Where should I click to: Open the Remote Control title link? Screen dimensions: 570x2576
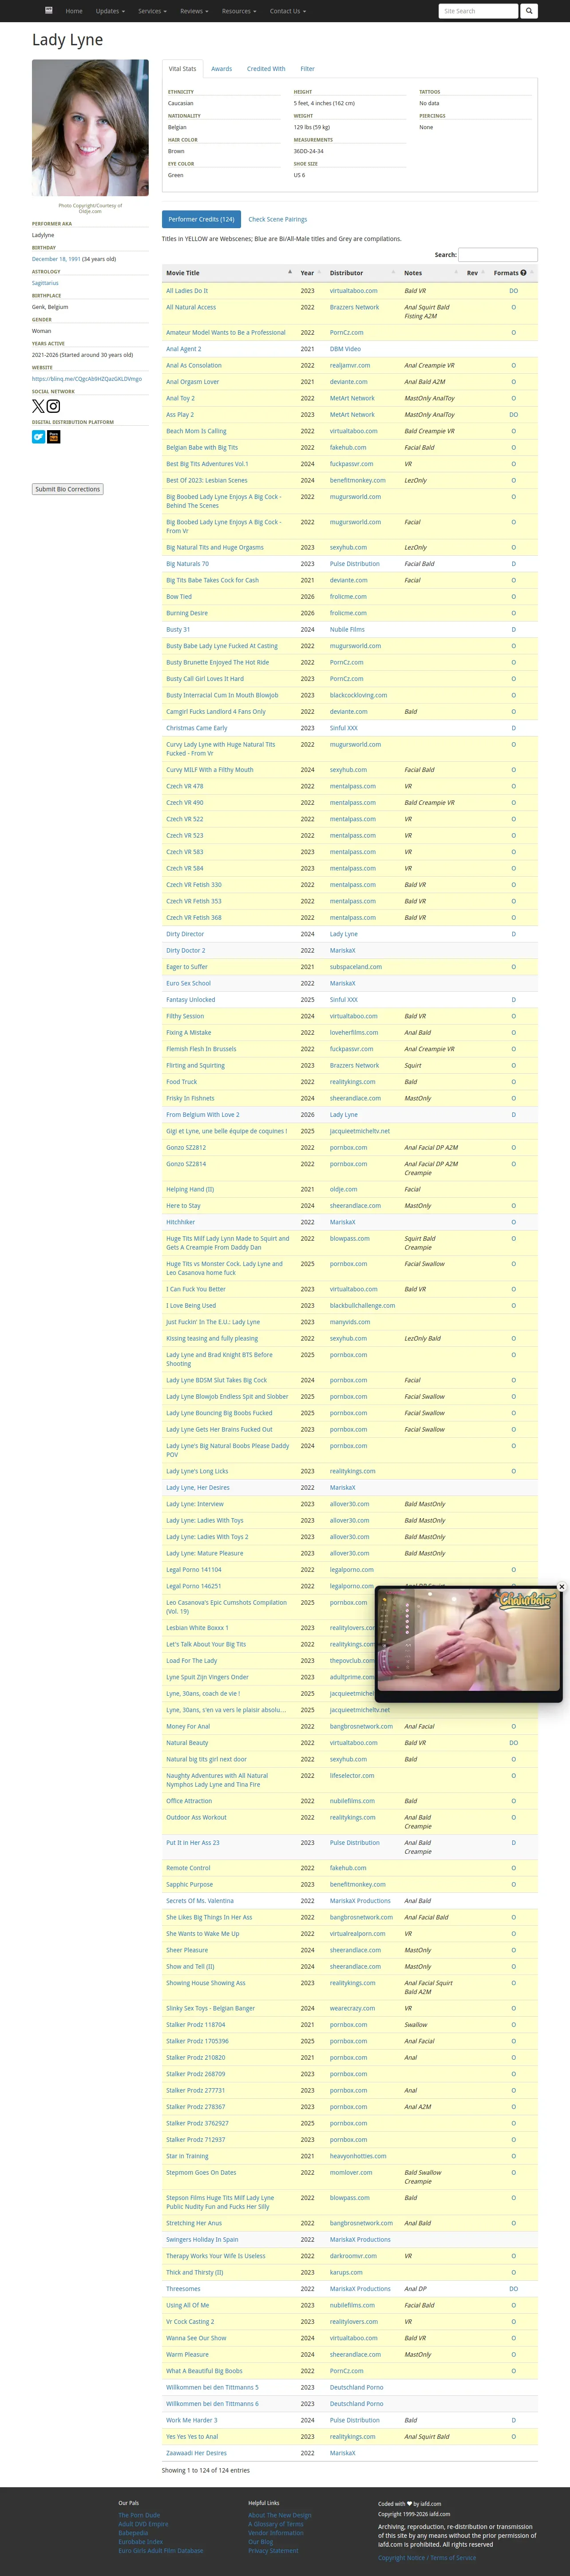[x=188, y=1868]
